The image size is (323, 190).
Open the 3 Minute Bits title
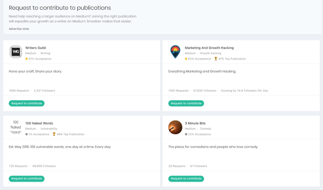195,123
